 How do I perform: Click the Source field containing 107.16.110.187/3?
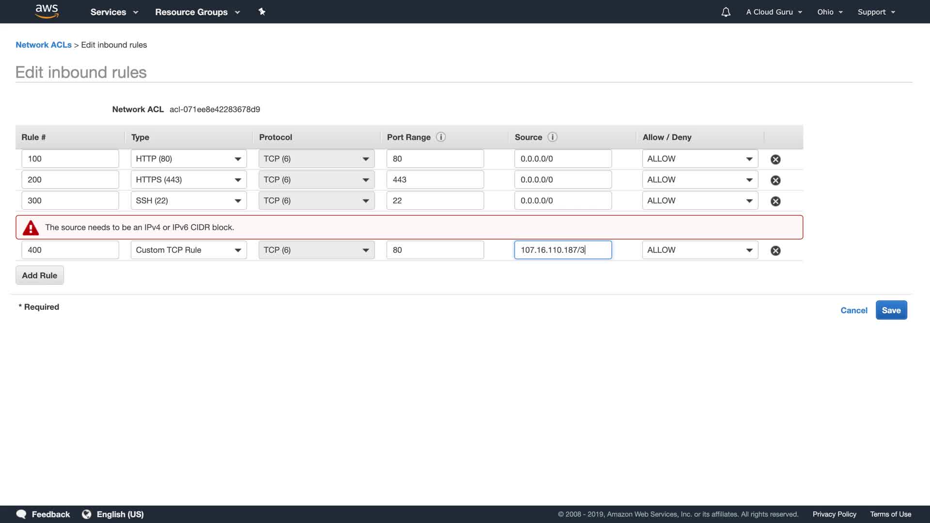[562, 250]
